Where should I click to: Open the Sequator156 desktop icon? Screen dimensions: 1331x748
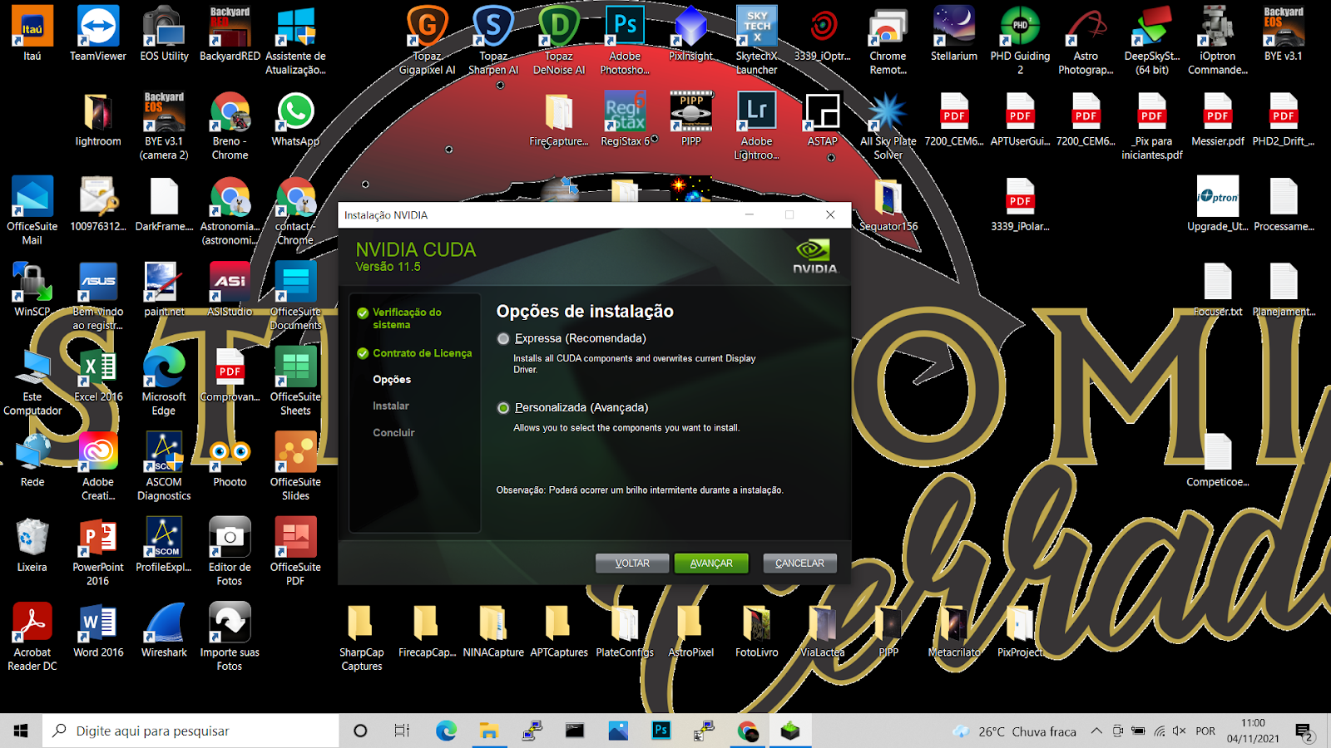[888, 204]
